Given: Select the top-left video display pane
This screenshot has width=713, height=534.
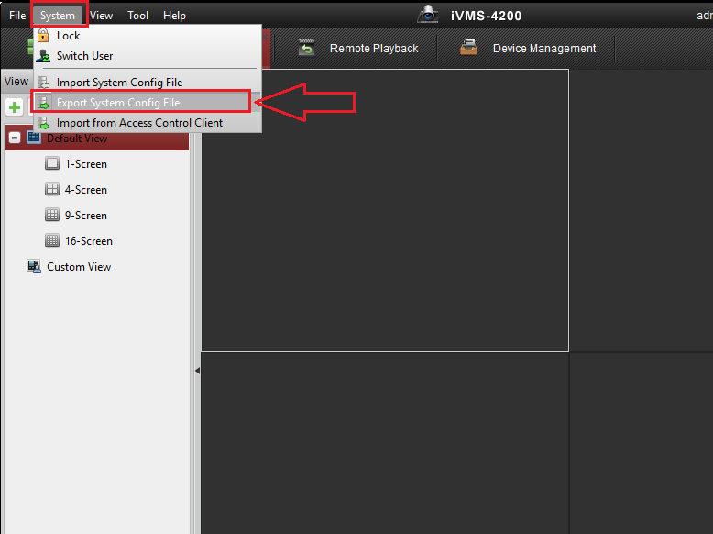Looking at the screenshot, I should coord(385,211).
